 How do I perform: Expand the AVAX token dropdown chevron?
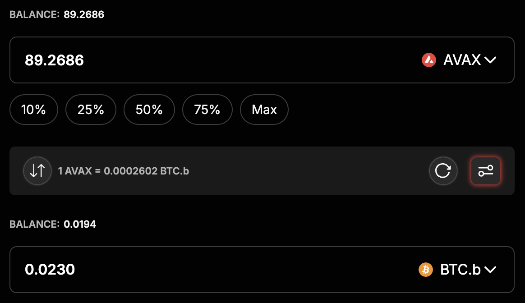pyautogui.click(x=490, y=60)
